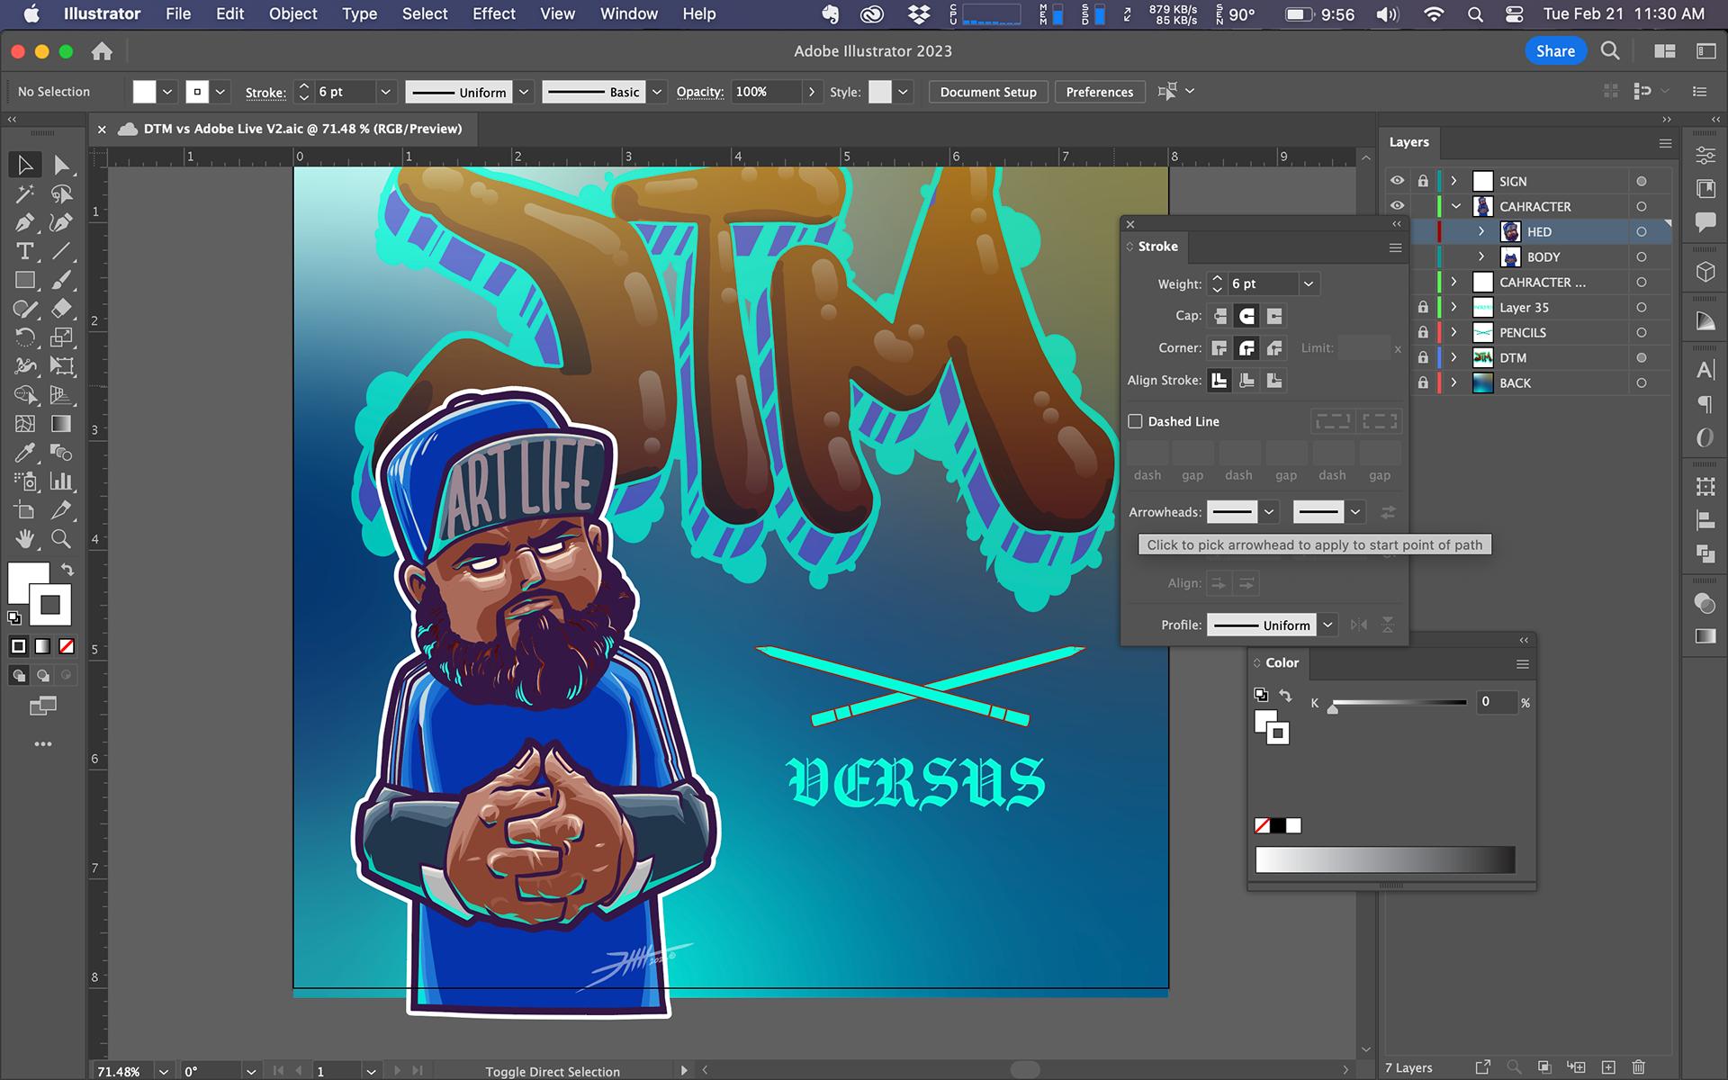Select the Column Graph tool

click(x=61, y=481)
